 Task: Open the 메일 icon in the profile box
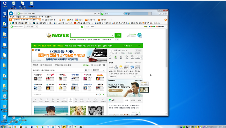pyautogui.click(x=121, y=57)
